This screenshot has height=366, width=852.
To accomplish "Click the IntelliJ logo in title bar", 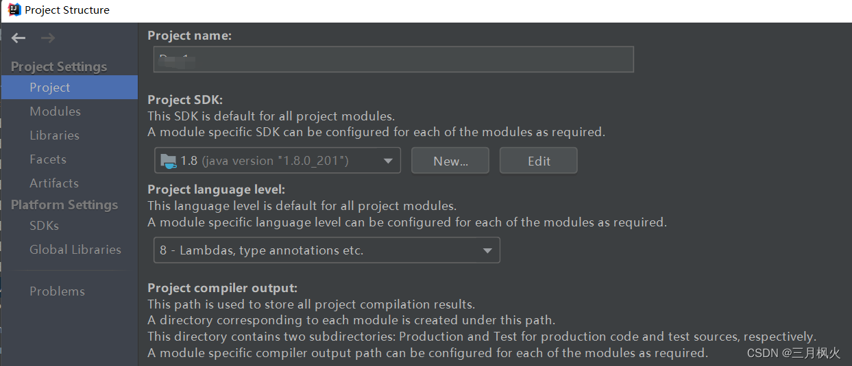I will point(14,10).
